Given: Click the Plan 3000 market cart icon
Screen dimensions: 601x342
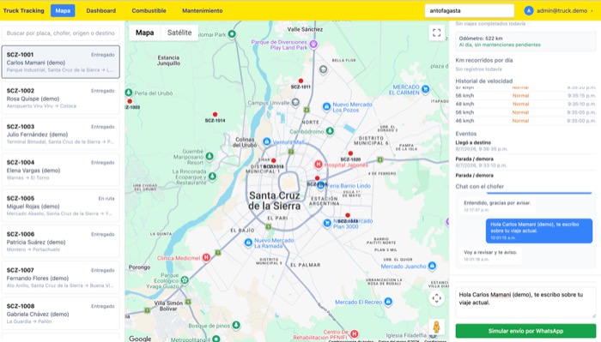Looking at the screenshot, I should [x=327, y=223].
